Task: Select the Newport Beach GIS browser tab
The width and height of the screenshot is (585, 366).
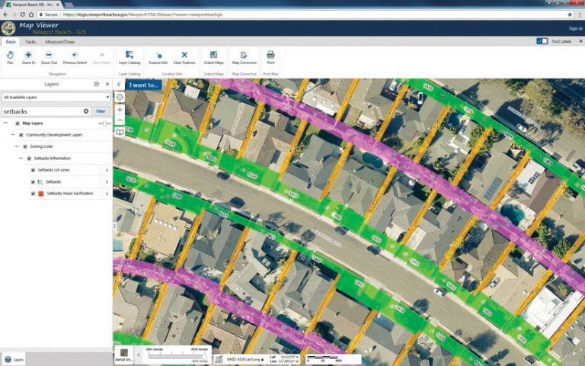Action: (33, 5)
